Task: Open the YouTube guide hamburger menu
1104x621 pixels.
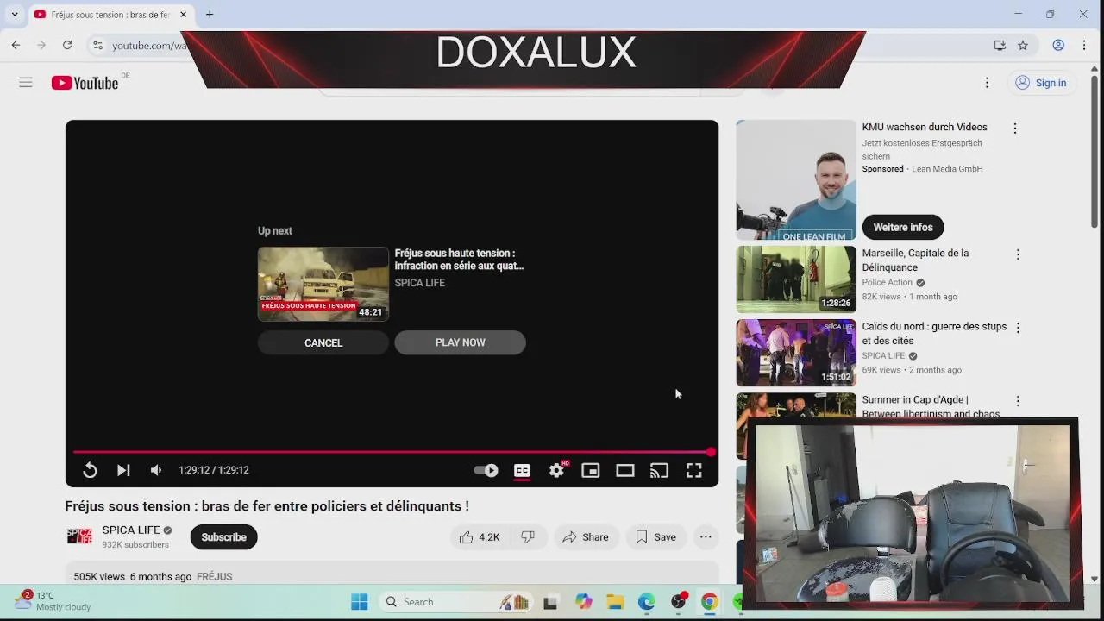Action: pos(26,83)
